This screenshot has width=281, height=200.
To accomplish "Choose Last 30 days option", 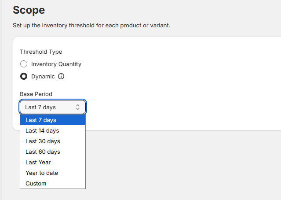I will [53, 141].
